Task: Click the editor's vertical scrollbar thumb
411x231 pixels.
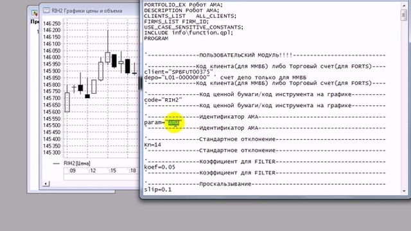Action: tap(404, 15)
